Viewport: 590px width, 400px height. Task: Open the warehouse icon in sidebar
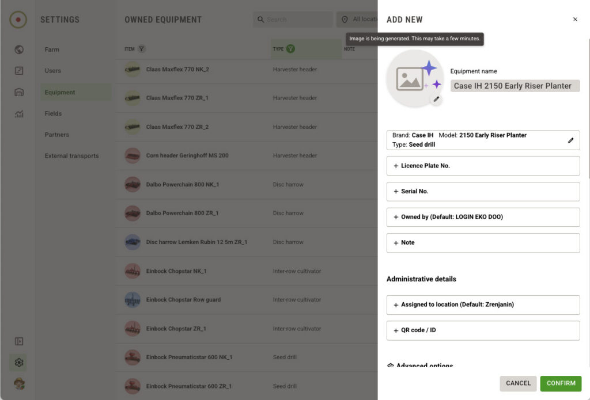point(19,92)
